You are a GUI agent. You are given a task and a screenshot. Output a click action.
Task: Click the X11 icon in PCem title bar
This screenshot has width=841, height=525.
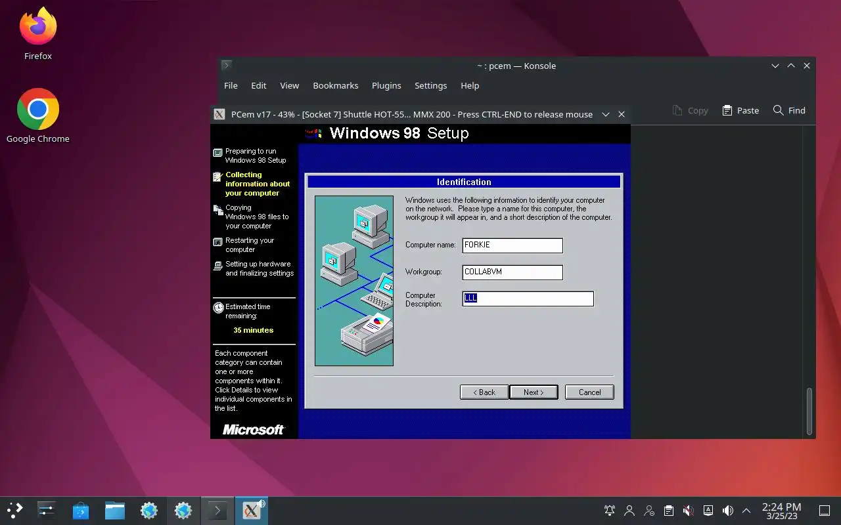point(220,114)
